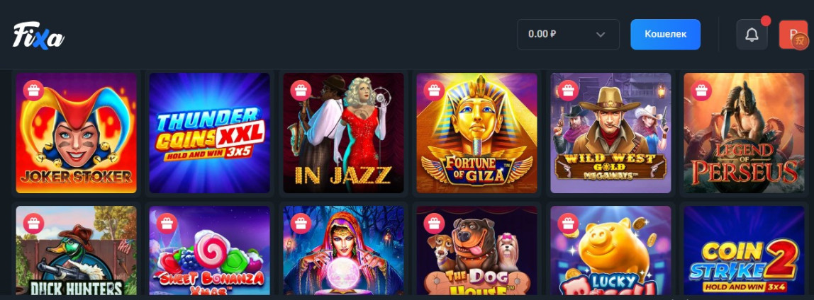Open the Кошелек wallet button
The image size is (814, 300).
tap(666, 35)
